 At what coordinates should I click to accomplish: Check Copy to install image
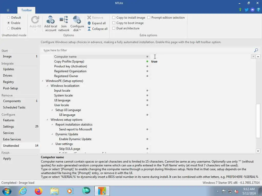pos(114,18)
